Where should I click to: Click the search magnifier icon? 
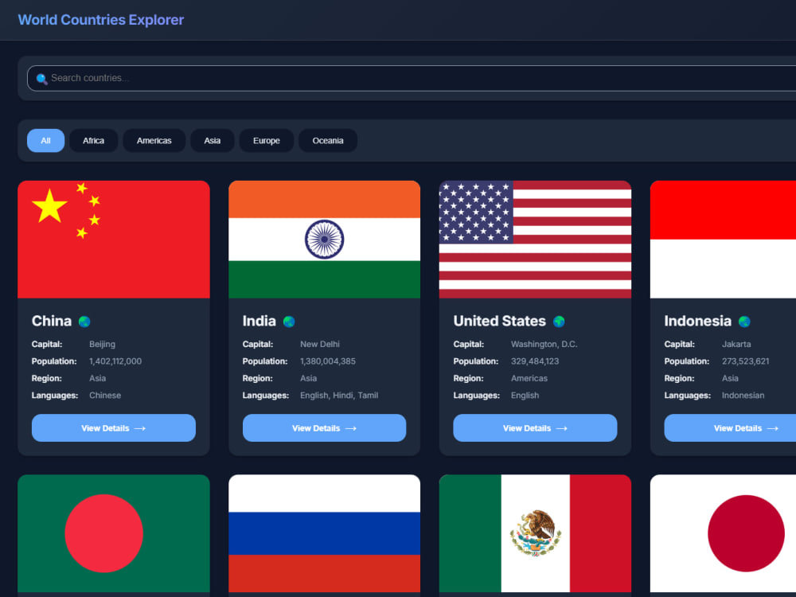pos(41,79)
